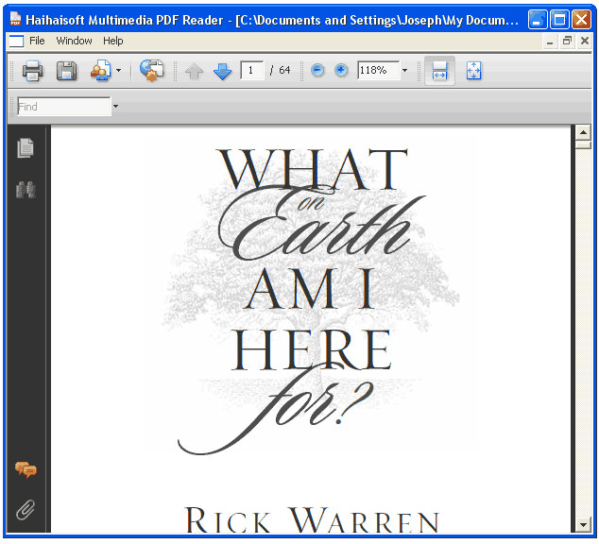Click the total pages text 64
Screen dimensions: 599x544
[x=284, y=70]
